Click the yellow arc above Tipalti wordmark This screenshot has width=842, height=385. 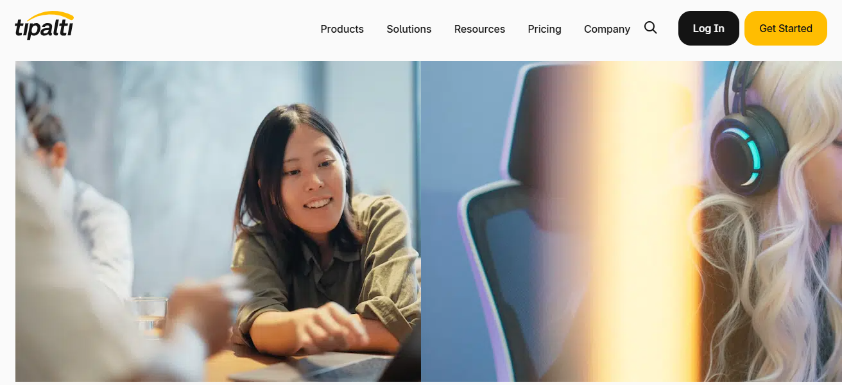[54, 15]
